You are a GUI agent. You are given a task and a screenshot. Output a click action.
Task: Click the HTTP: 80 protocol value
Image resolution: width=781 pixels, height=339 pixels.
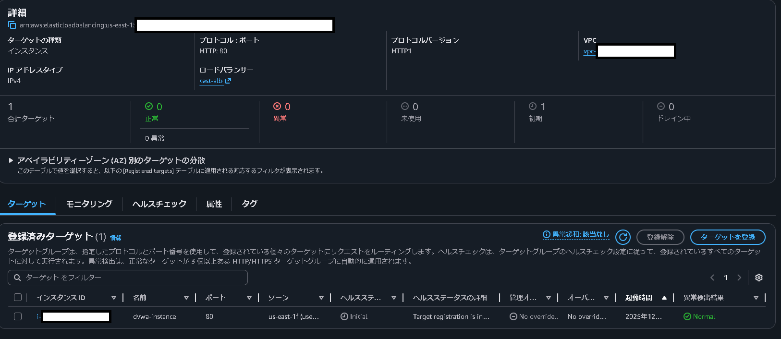coord(214,51)
